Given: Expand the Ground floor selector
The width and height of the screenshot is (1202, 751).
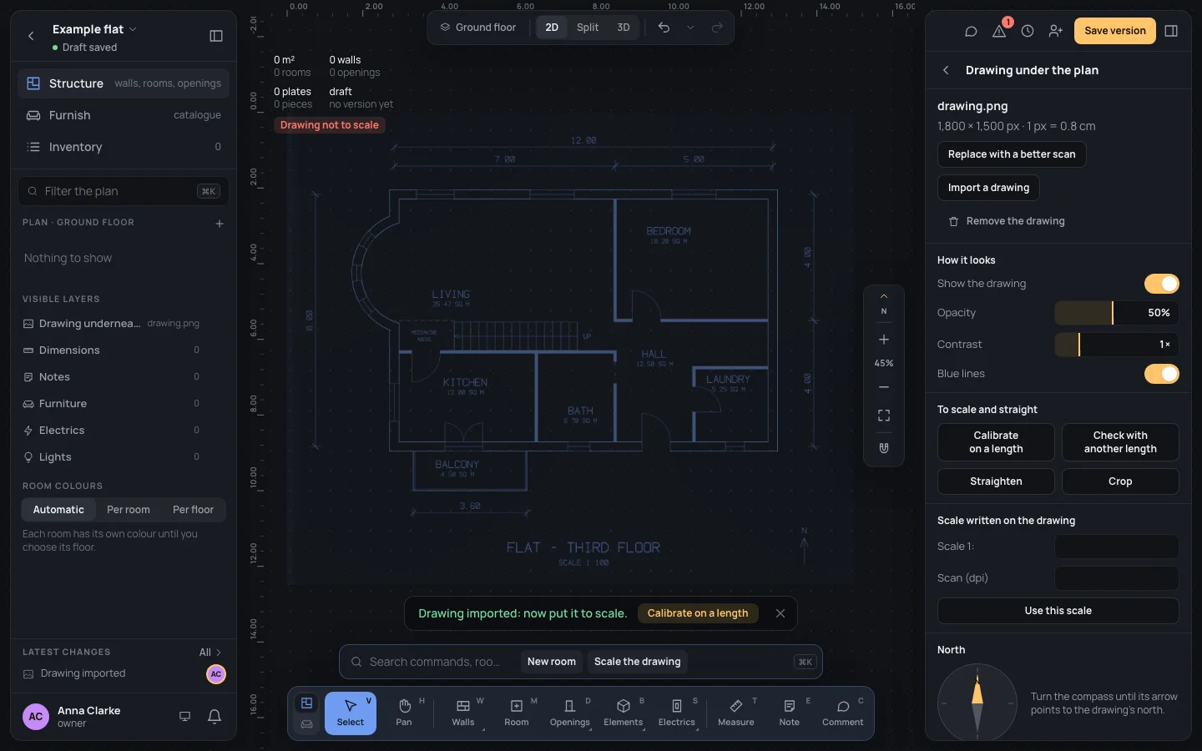Looking at the screenshot, I should 478,28.
